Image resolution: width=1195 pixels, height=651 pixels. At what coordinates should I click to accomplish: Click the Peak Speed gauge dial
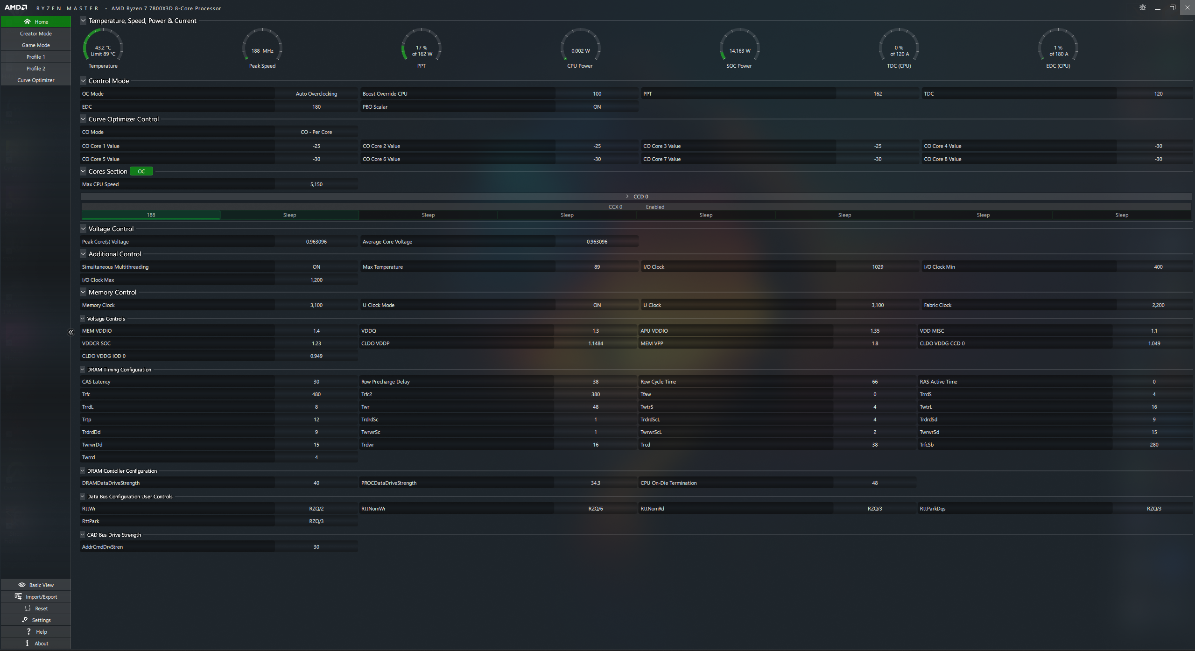pos(262,45)
